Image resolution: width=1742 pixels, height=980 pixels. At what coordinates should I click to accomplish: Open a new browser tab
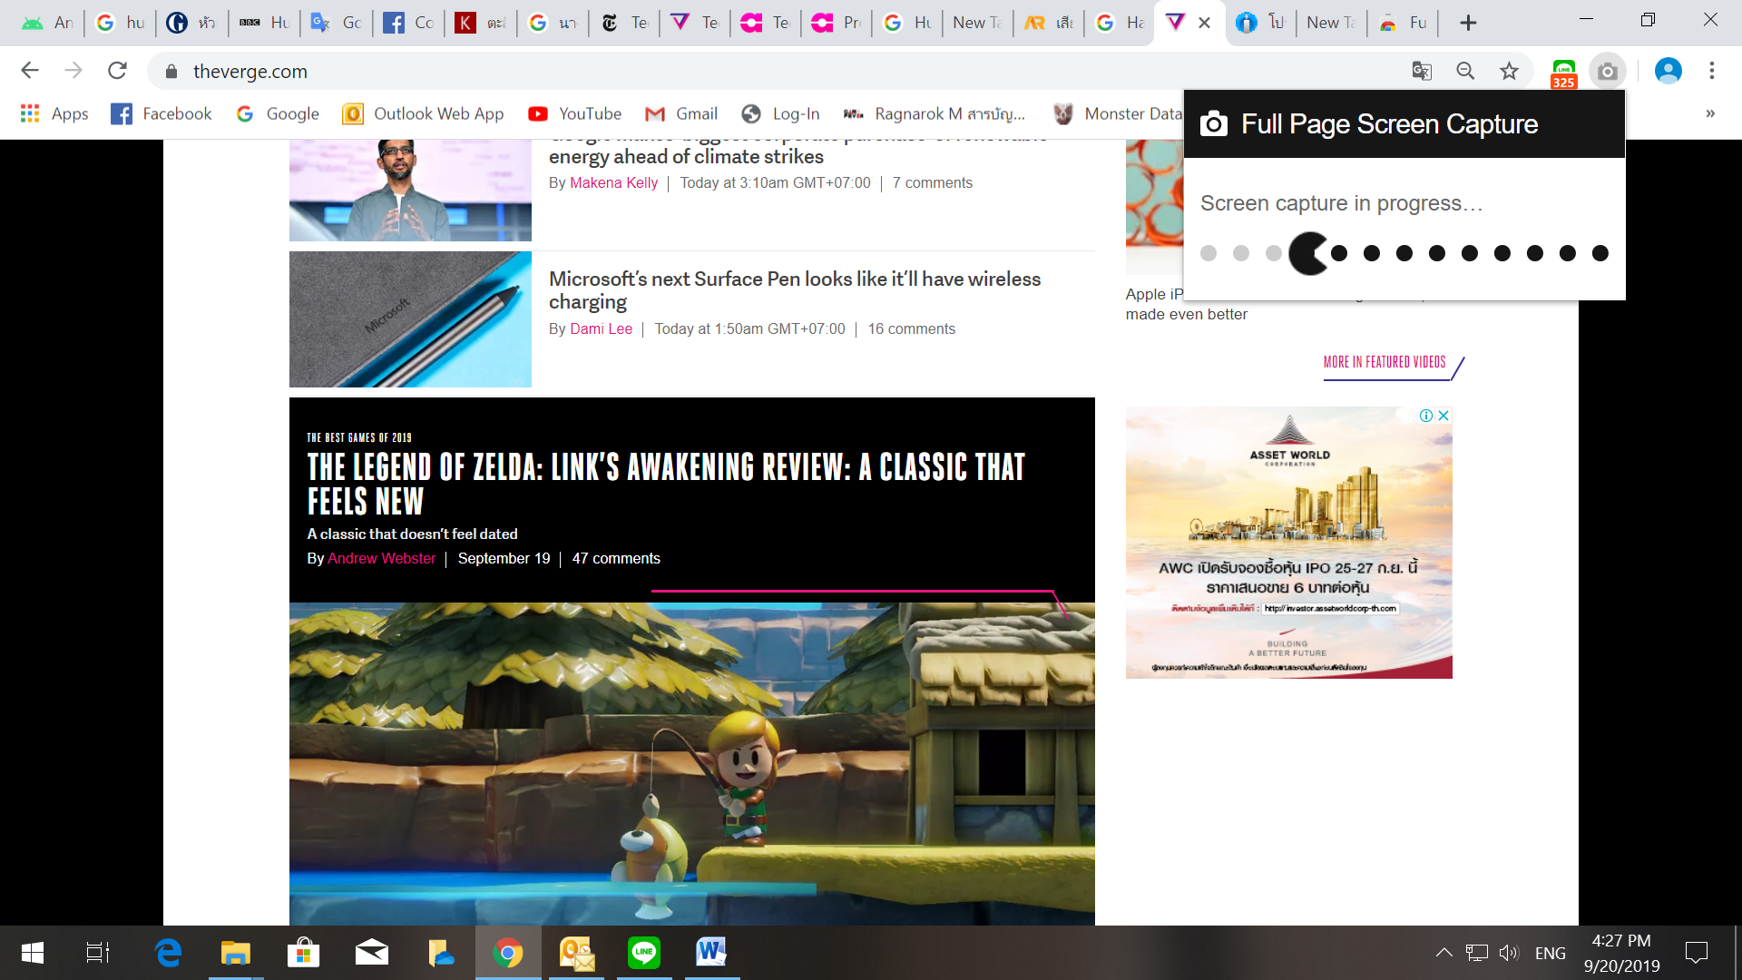pyautogui.click(x=1468, y=23)
